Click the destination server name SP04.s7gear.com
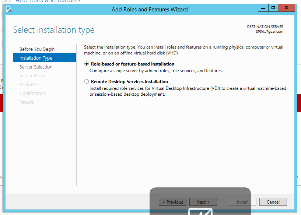 (x=269, y=32)
